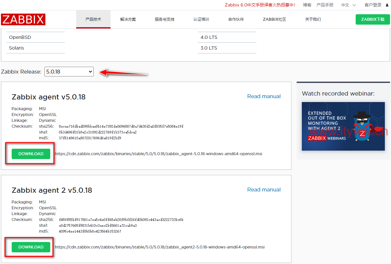The width and height of the screenshot is (391, 264).
Task: Click the green ZABBIX下载 button
Action: 373,19
